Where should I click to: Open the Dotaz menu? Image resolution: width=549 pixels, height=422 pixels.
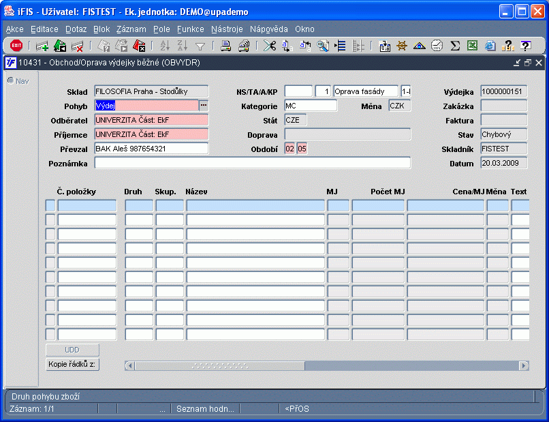[76, 29]
